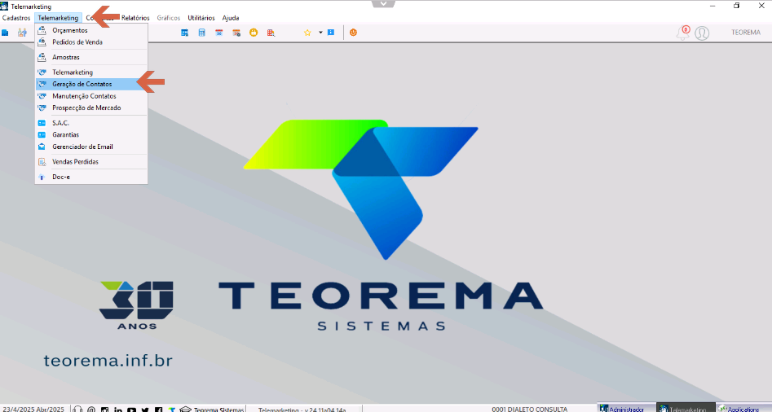Click the blue spreadsheet toolbar icon
This screenshot has height=412, width=772.
pos(184,33)
